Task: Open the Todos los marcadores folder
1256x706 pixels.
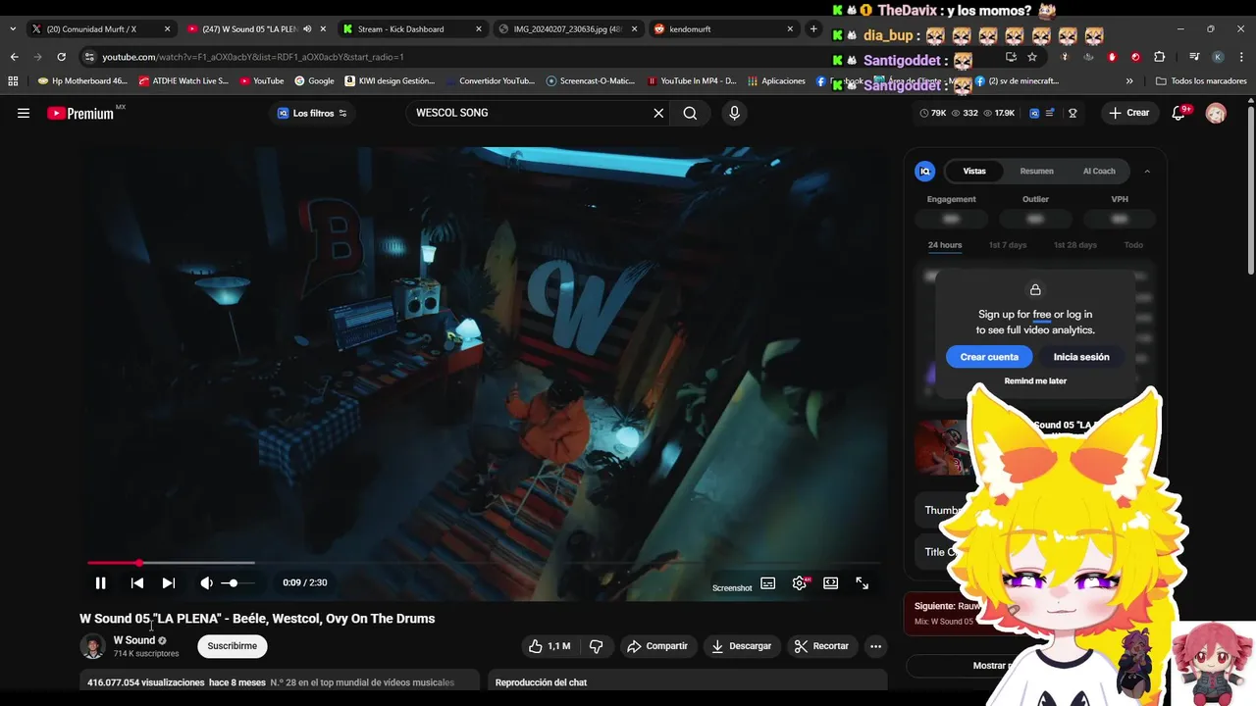Action: click(x=1201, y=81)
